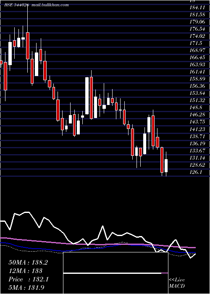Click the 126.1 price axis label
210x294 pixels.
[196, 172]
